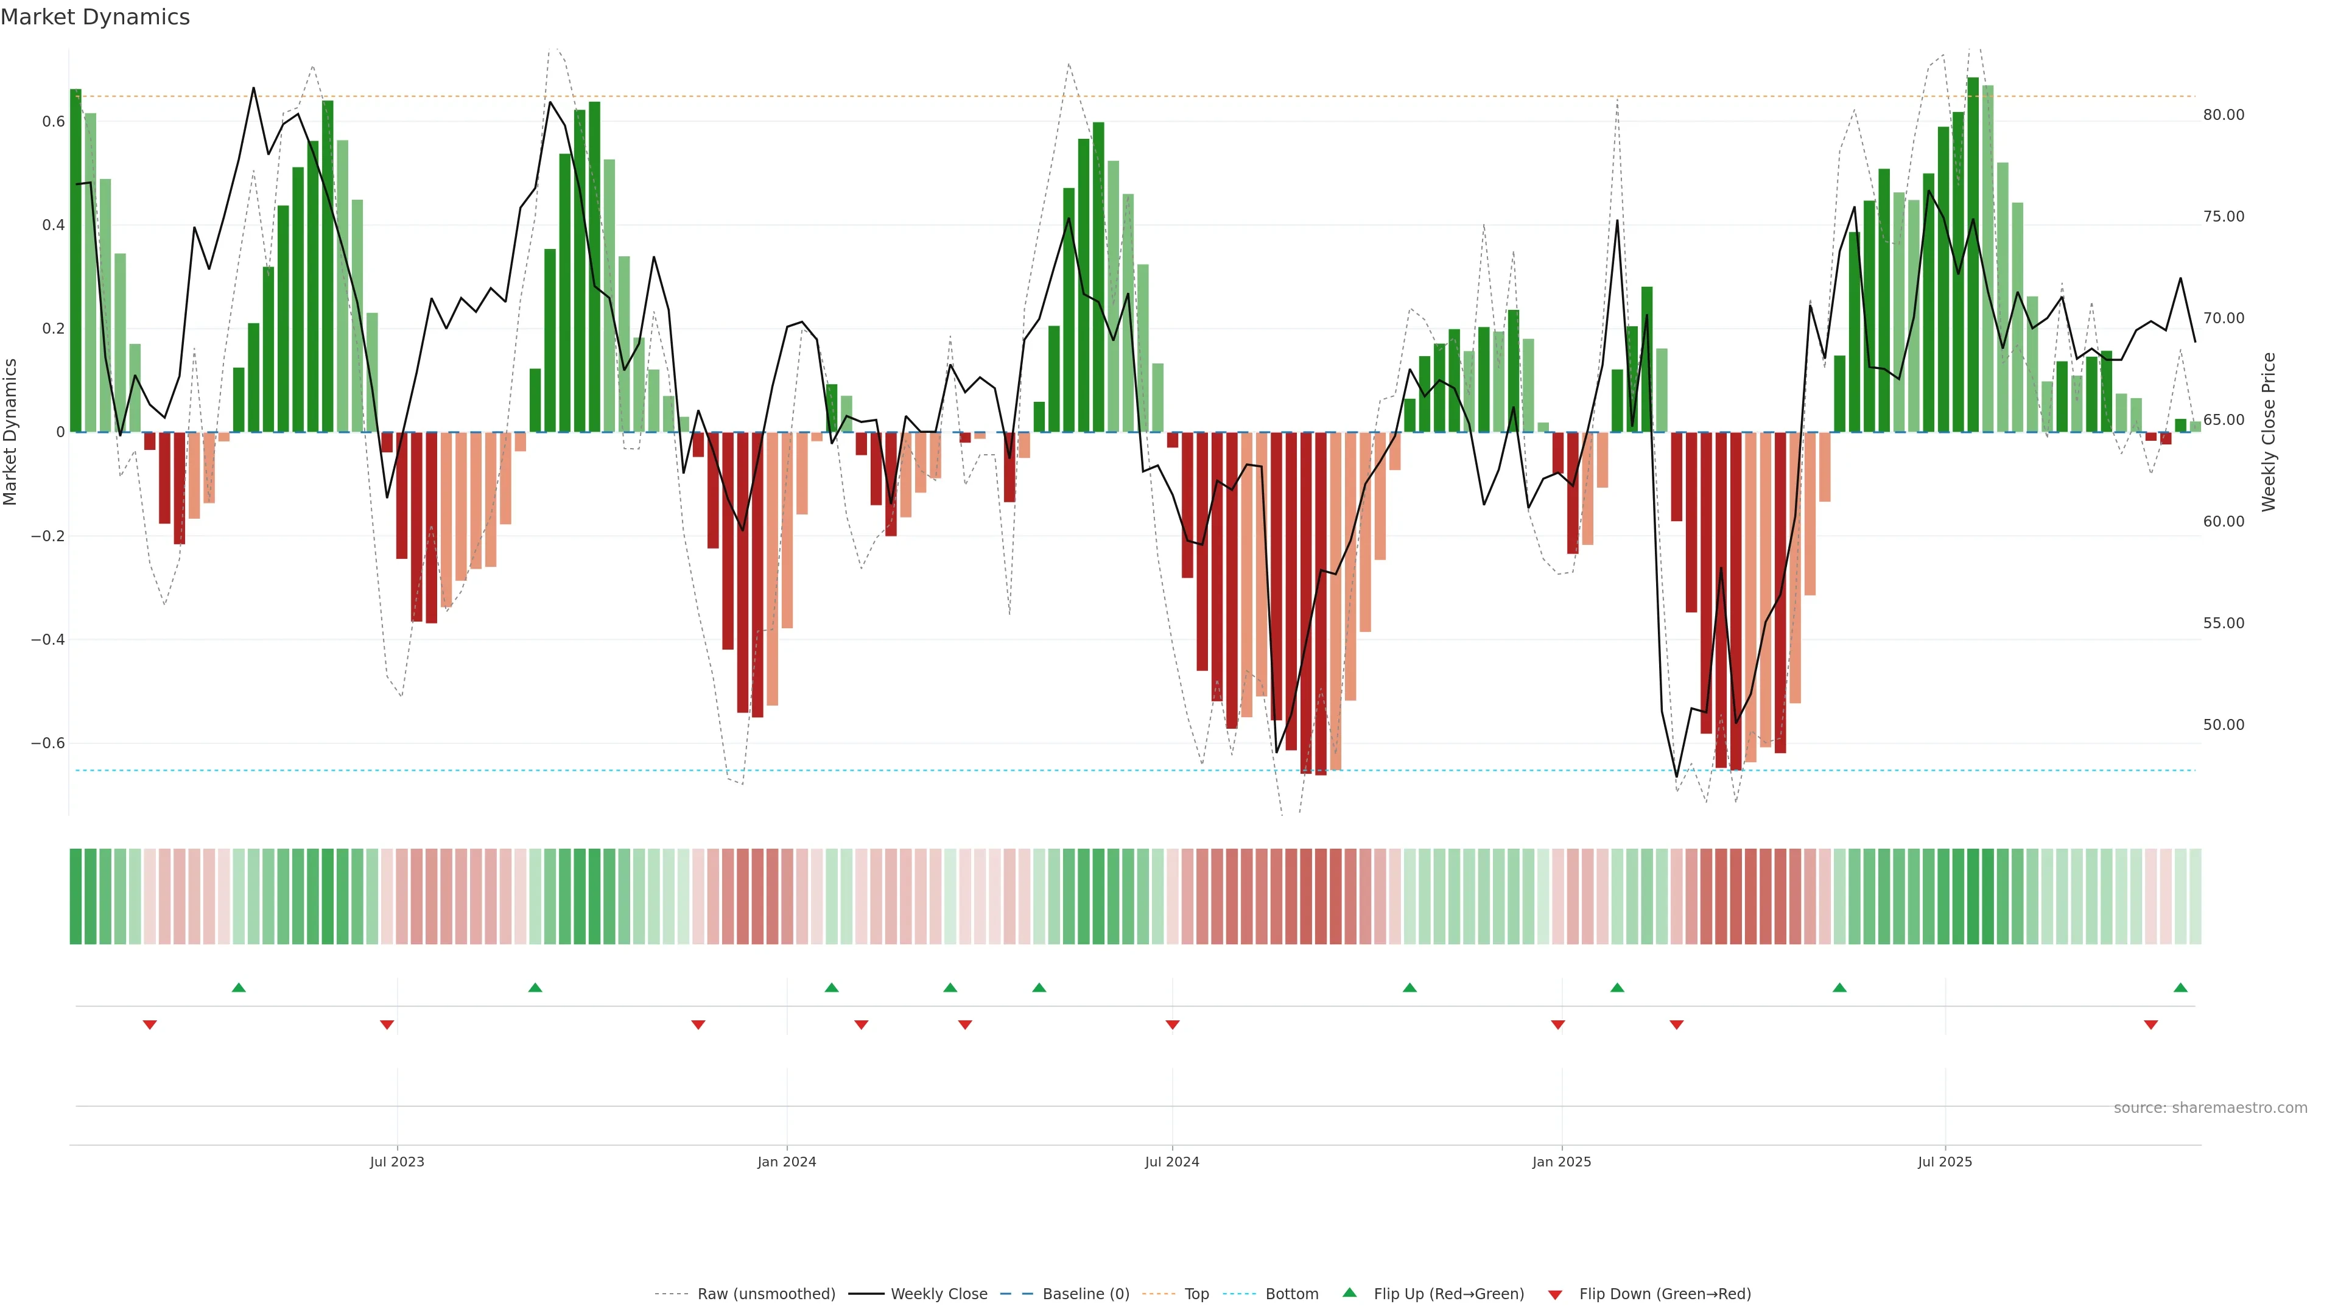Click the last green flip-up marker at far right
Screen dimensions: 2338x1315
tap(2180, 987)
